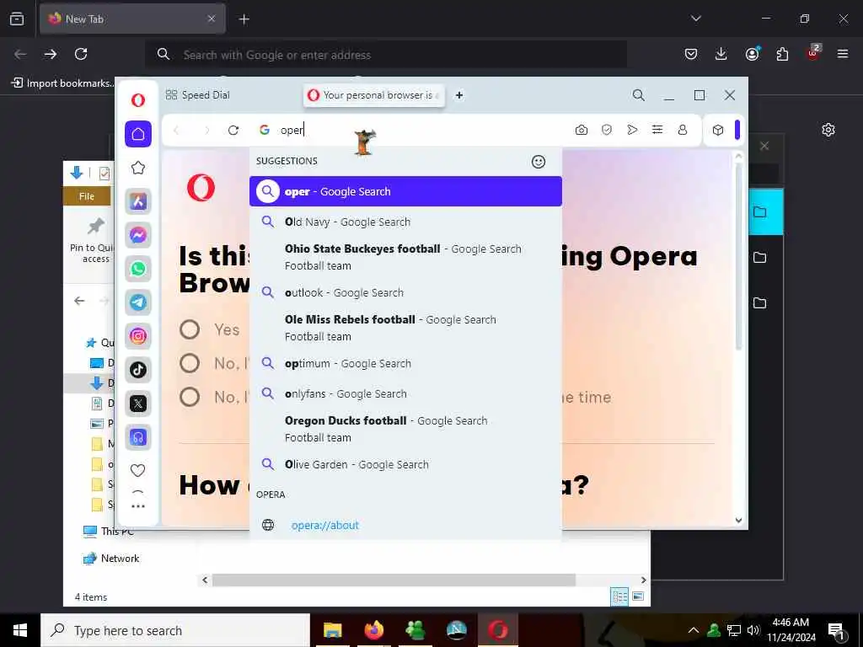The image size is (863, 647).
Task: Open Aria AI icon in Opera sidebar
Action: coord(138,201)
